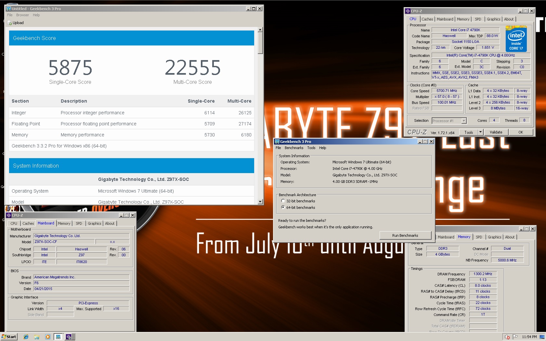This screenshot has height=341, width=546.
Task: Open Windows Explorer folder icon on taskbar
Action: click(37, 337)
